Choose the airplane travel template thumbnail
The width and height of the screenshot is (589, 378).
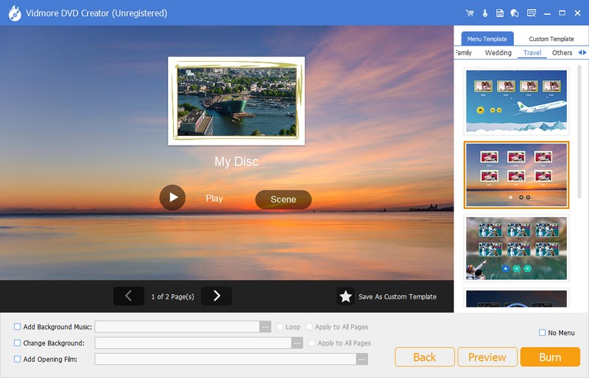pos(516,101)
